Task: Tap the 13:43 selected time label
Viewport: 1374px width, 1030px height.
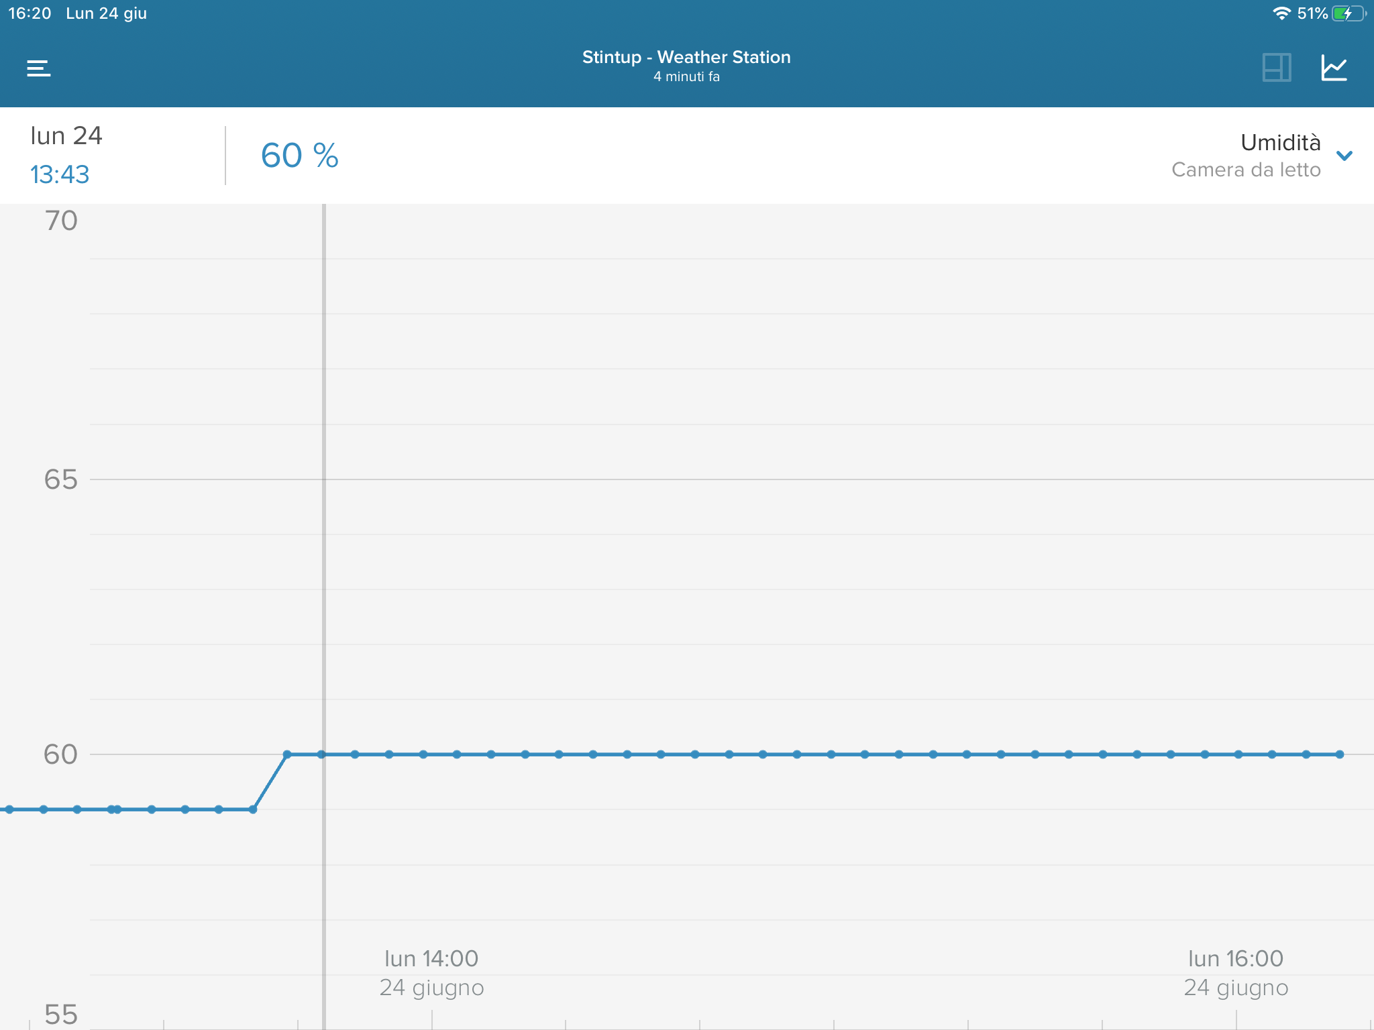Action: pos(60,174)
